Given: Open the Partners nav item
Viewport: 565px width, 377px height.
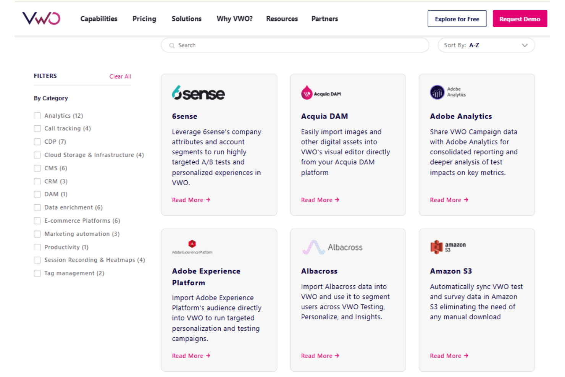Looking at the screenshot, I should click(x=324, y=19).
